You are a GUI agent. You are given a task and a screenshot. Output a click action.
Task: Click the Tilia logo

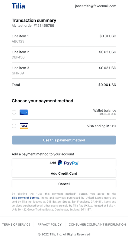click(18, 6)
